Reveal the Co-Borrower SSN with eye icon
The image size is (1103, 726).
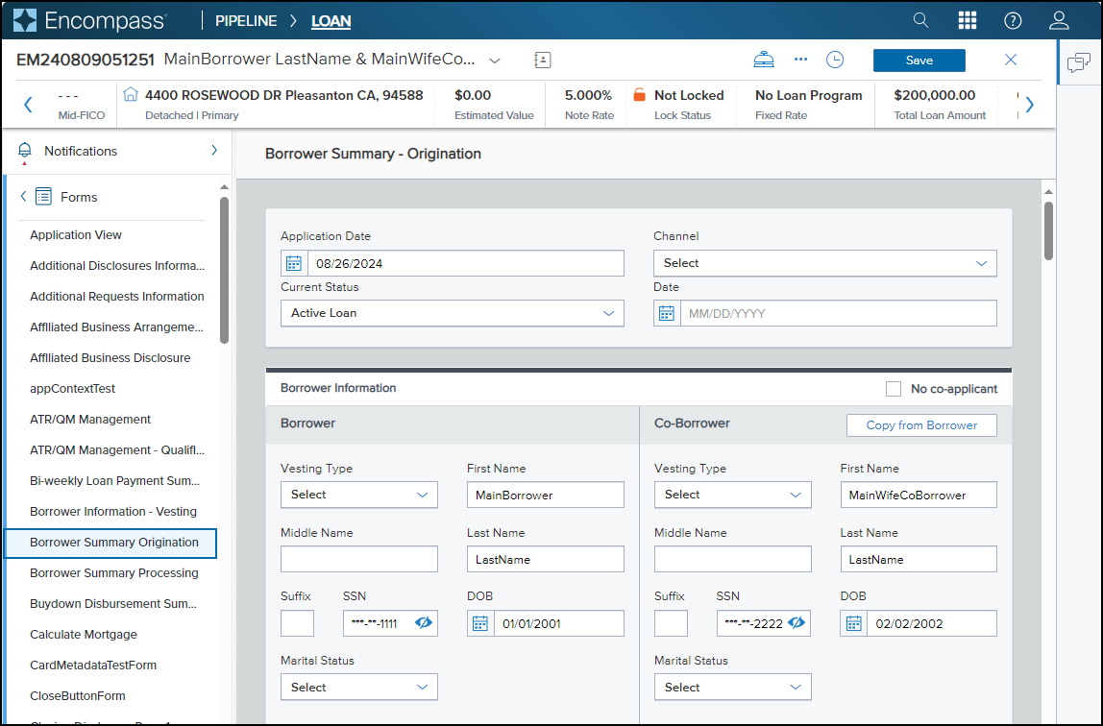tap(797, 622)
